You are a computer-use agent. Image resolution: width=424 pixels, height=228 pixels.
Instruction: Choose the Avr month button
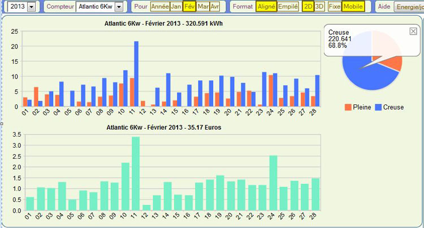(x=215, y=7)
